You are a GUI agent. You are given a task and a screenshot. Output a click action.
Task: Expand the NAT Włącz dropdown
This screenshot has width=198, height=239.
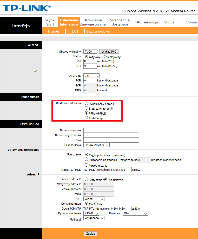click(94, 199)
